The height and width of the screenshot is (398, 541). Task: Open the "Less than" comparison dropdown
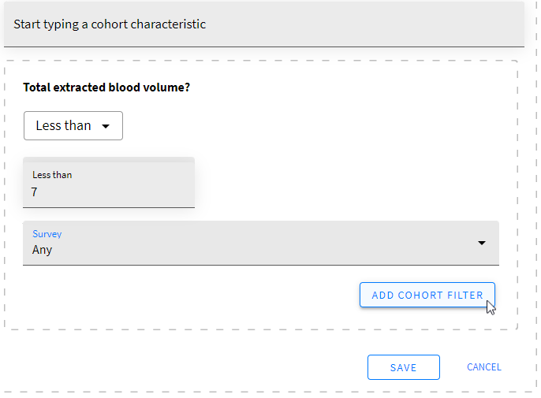click(73, 126)
